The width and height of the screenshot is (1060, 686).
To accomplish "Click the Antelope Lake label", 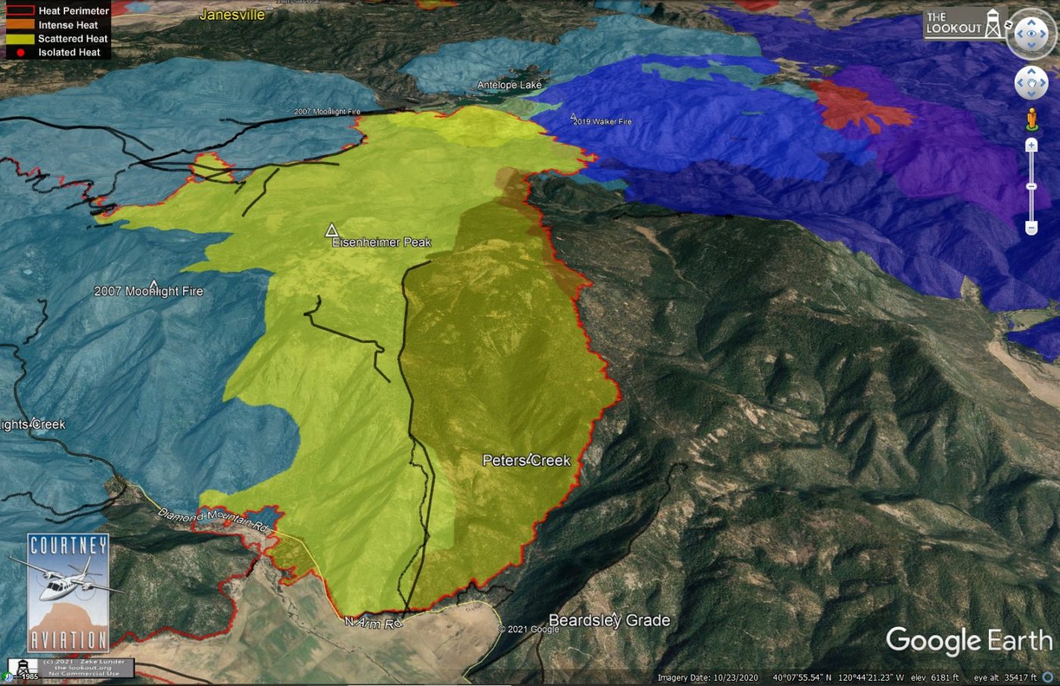I will coord(510,85).
